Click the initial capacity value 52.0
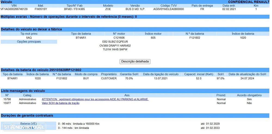 coord(199,78)
